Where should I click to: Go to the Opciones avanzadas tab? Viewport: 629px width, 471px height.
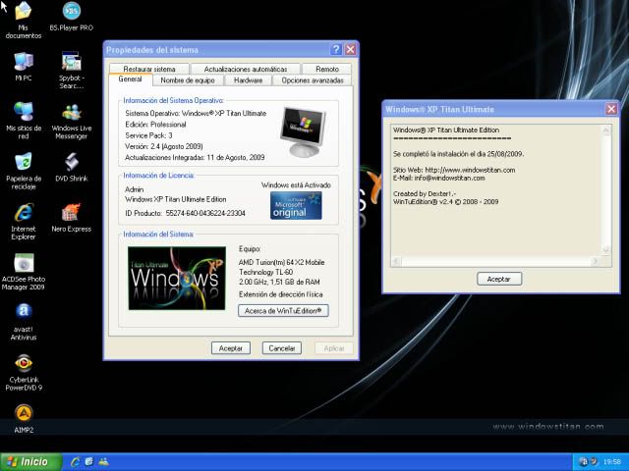pyautogui.click(x=313, y=80)
